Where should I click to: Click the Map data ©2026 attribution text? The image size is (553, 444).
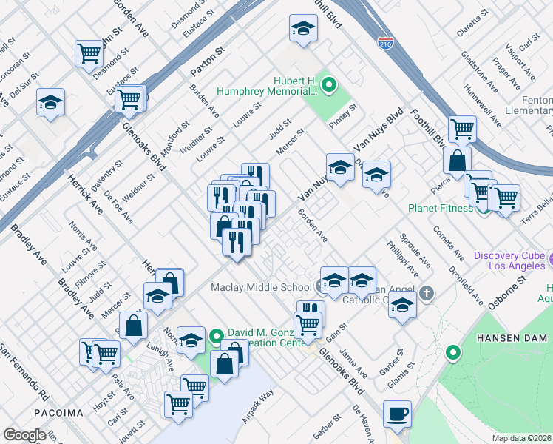click(522, 438)
